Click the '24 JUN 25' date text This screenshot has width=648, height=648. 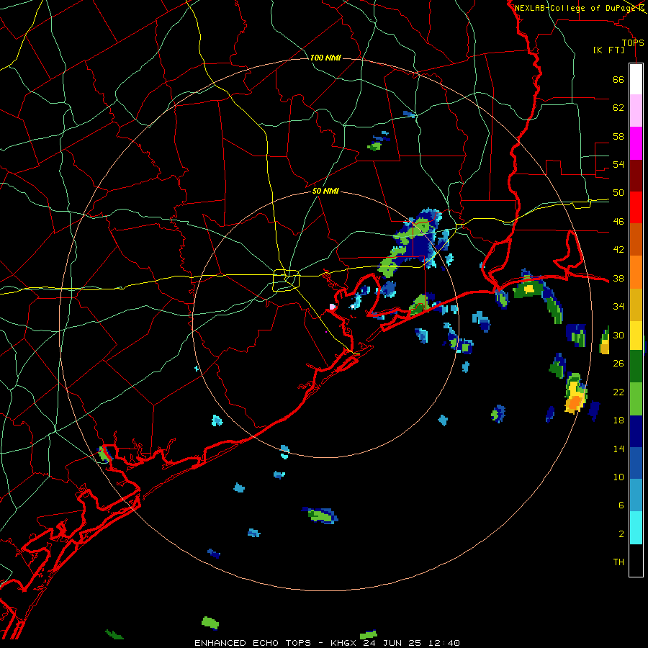tap(393, 643)
